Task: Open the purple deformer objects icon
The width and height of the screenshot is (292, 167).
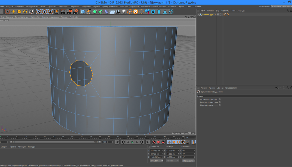Action: 106,12
